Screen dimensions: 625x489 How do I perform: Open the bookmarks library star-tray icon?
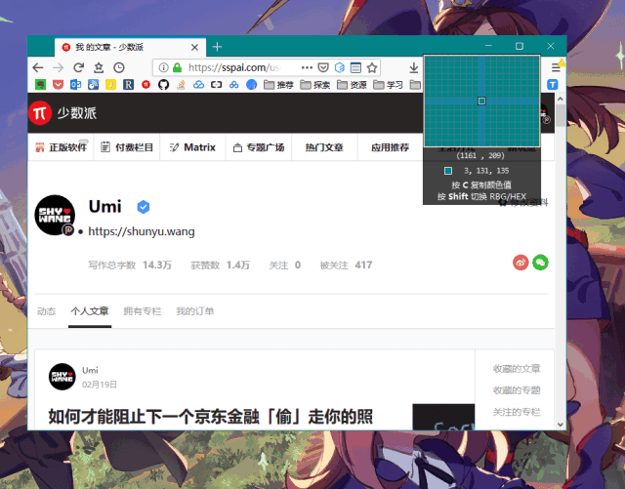point(99,67)
